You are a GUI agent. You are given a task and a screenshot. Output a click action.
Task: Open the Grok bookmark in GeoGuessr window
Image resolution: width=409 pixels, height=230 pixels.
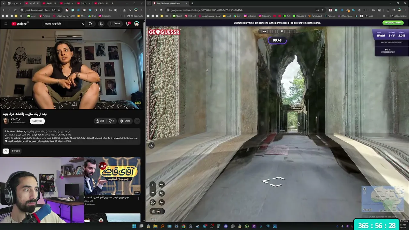coord(369,16)
